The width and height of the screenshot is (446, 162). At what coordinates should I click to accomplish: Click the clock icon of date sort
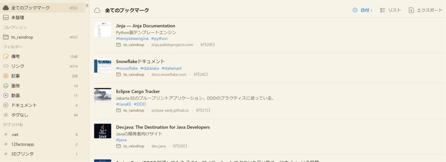point(355,10)
